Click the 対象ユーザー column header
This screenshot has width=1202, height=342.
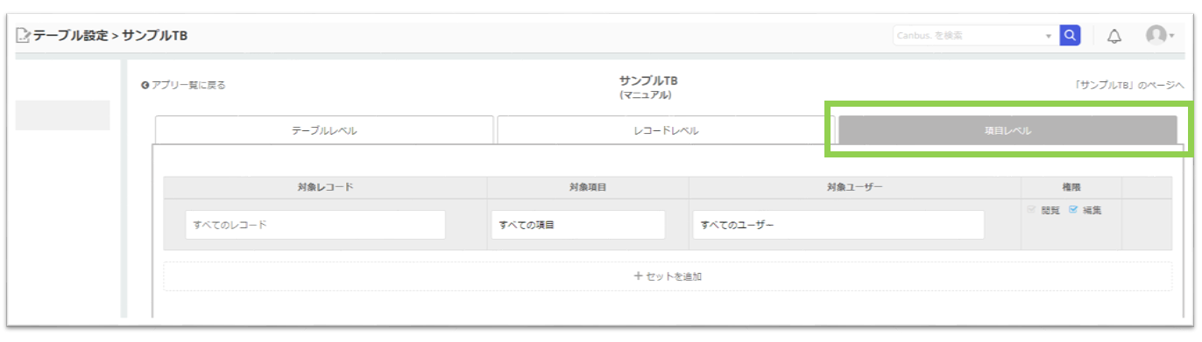[855, 187]
